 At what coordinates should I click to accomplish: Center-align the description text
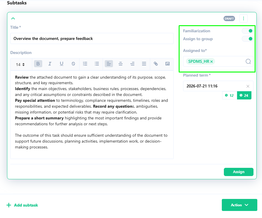[121, 64]
